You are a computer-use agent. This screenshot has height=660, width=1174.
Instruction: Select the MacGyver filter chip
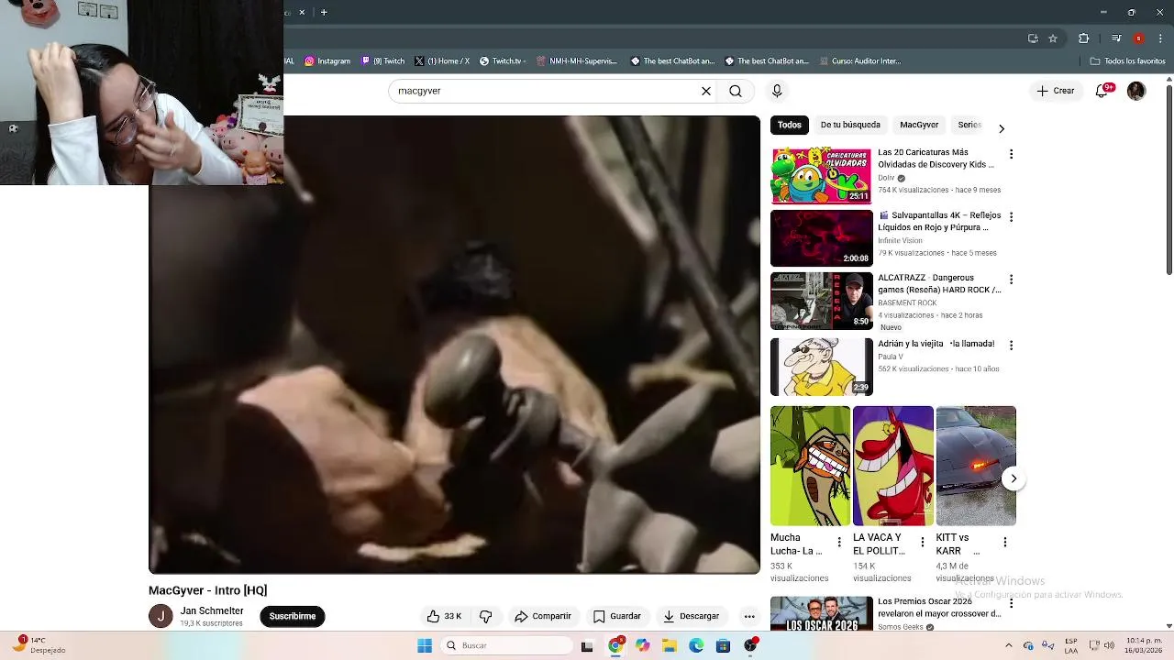pyautogui.click(x=919, y=125)
